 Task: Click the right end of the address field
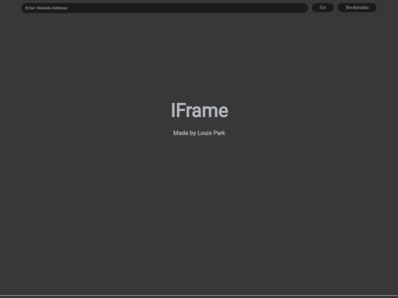pyautogui.click(x=302, y=8)
